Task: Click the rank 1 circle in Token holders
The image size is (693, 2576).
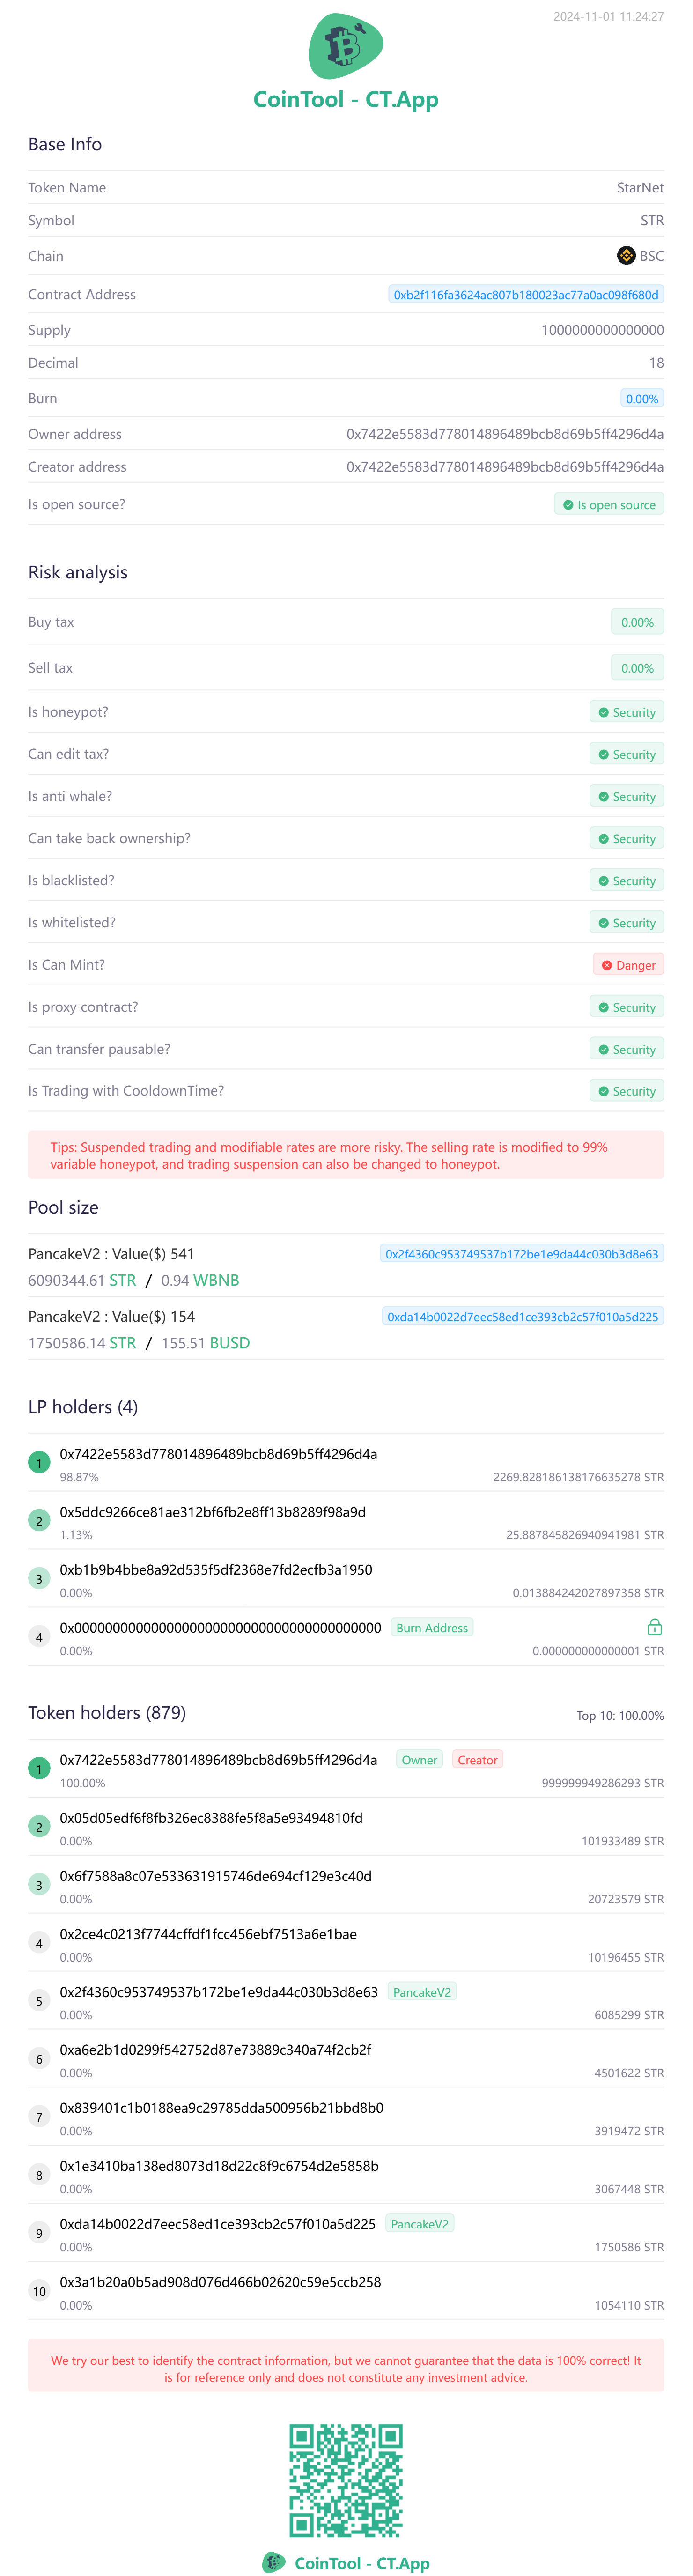Action: [39, 1769]
